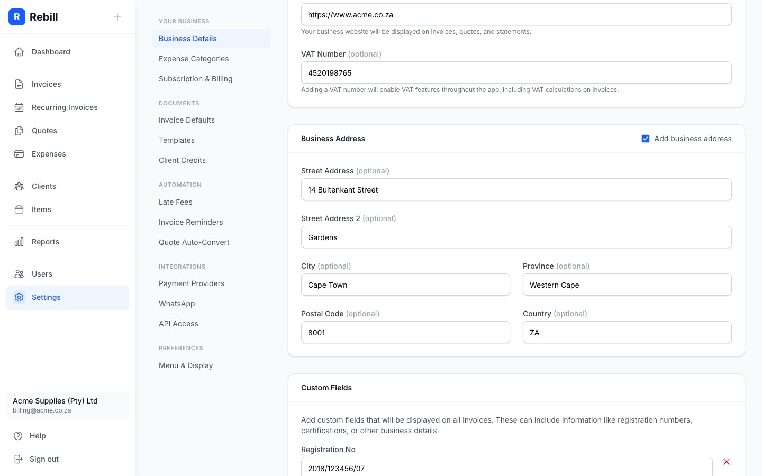Open the Expense Categories page
Image resolution: width=762 pixels, height=476 pixels.
(194, 59)
